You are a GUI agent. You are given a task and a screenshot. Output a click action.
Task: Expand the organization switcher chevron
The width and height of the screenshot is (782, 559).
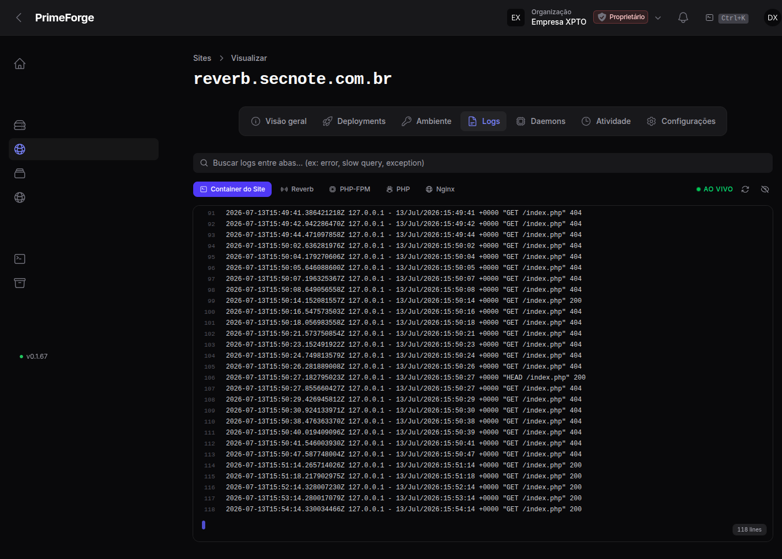[658, 18]
